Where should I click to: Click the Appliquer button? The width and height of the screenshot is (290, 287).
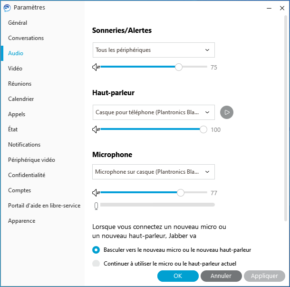point(264,276)
